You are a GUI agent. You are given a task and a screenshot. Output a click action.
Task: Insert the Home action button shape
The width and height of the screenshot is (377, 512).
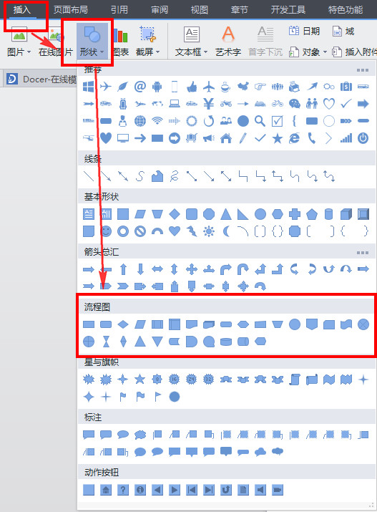click(x=106, y=490)
